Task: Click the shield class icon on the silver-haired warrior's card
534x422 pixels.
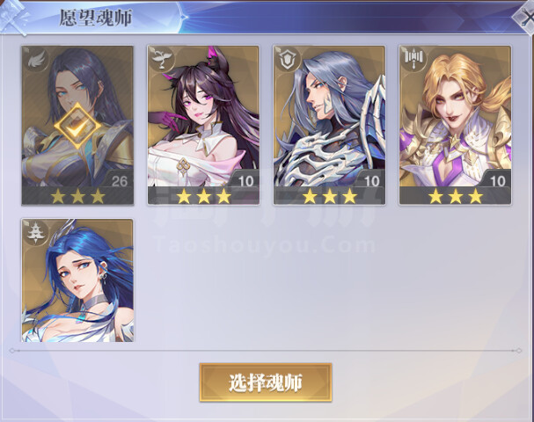Action: (288, 60)
